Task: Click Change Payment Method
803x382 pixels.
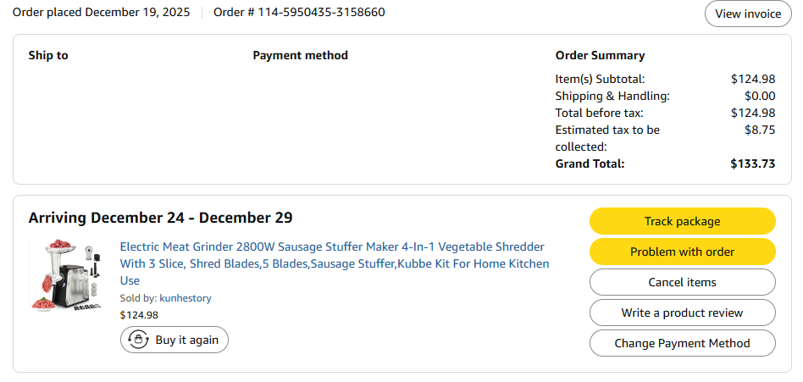Action: point(682,343)
